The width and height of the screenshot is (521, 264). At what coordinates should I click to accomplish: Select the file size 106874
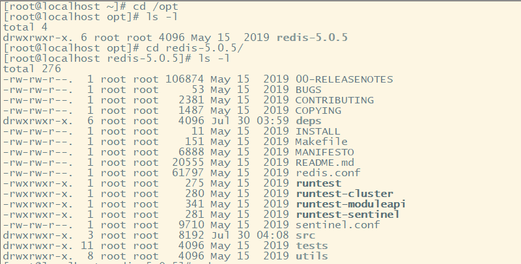(184, 79)
